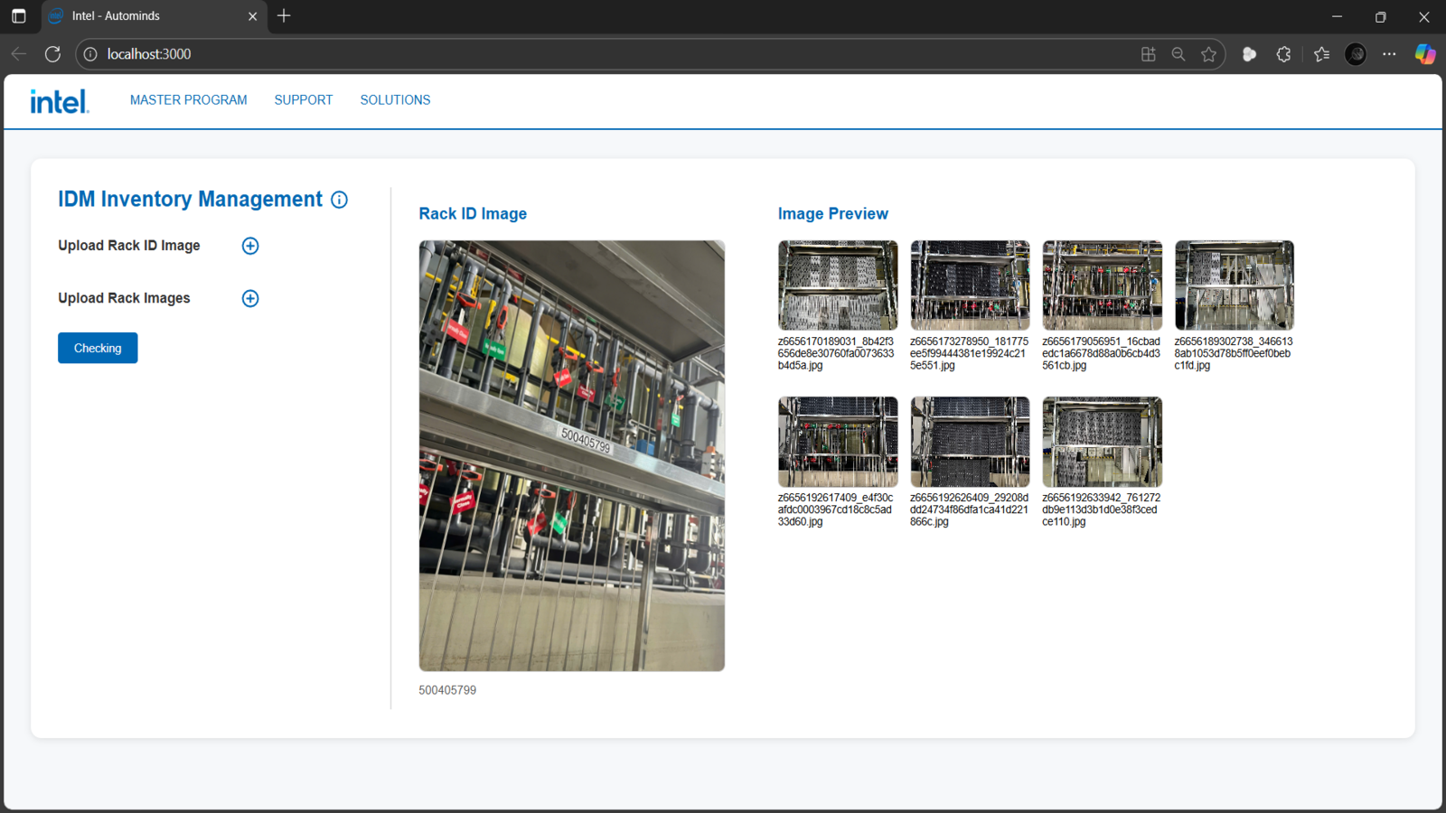Select thumbnail z6656170189031_8b42f3
1446x813 pixels.
[838, 285]
